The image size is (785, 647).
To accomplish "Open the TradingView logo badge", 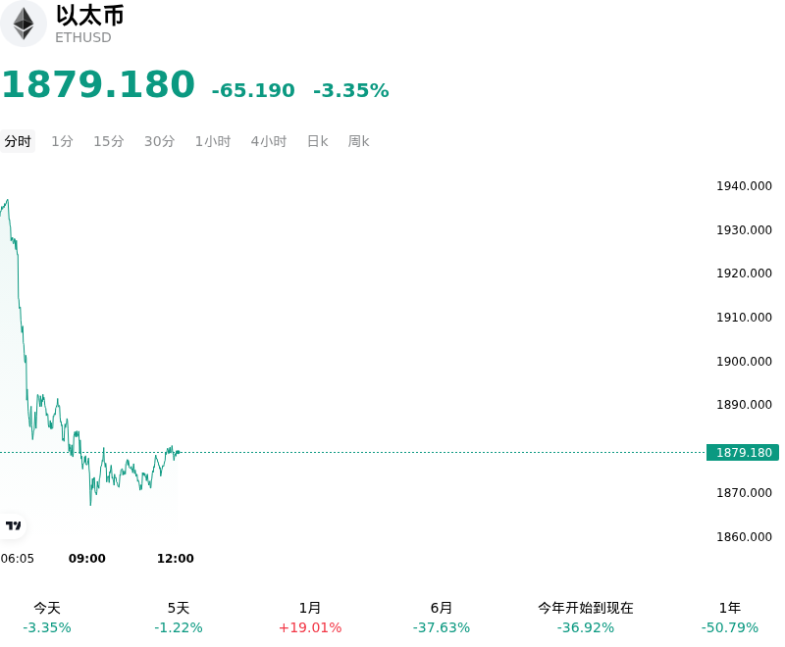I will (13, 525).
